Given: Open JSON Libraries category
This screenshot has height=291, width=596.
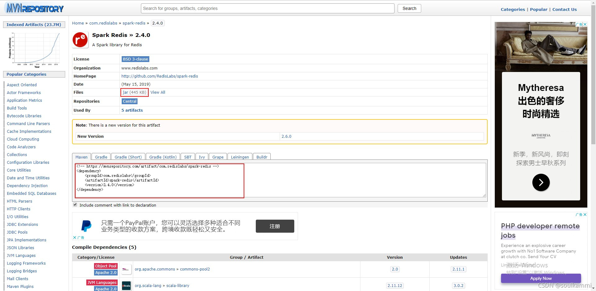Looking at the screenshot, I should 20,248.
